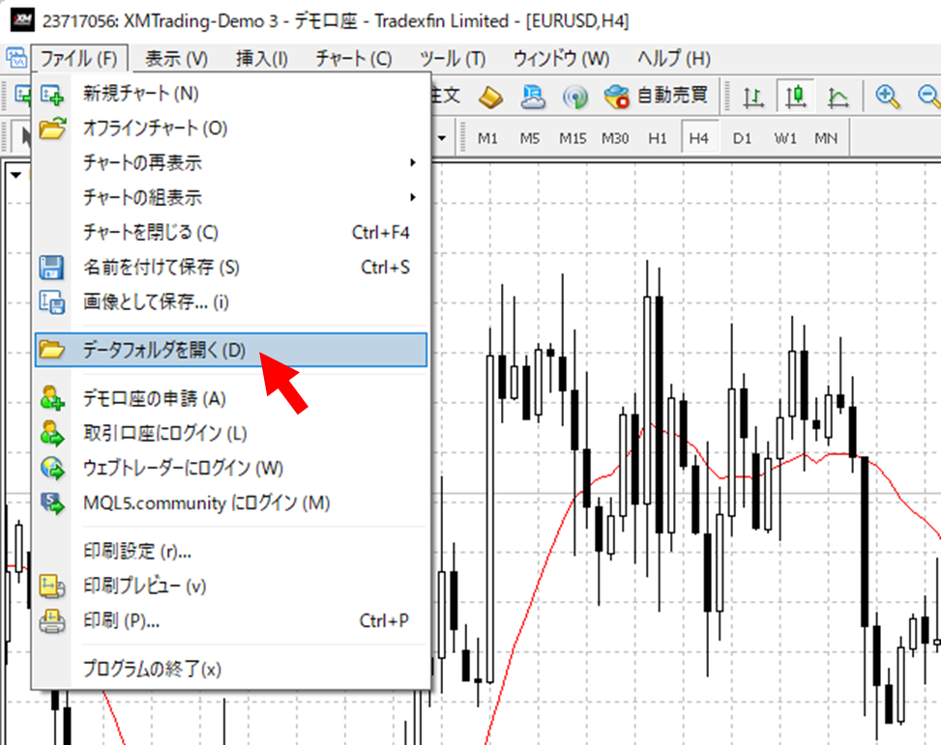941x745 pixels.
Task: Choose 取引口座にログイン (L)
Action: [x=231, y=433]
